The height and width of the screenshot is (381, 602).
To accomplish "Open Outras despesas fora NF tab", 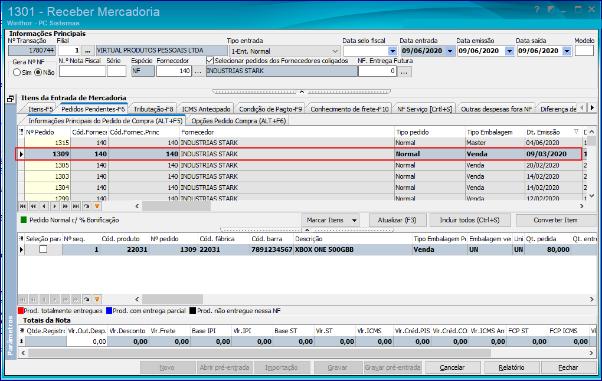I will point(496,109).
